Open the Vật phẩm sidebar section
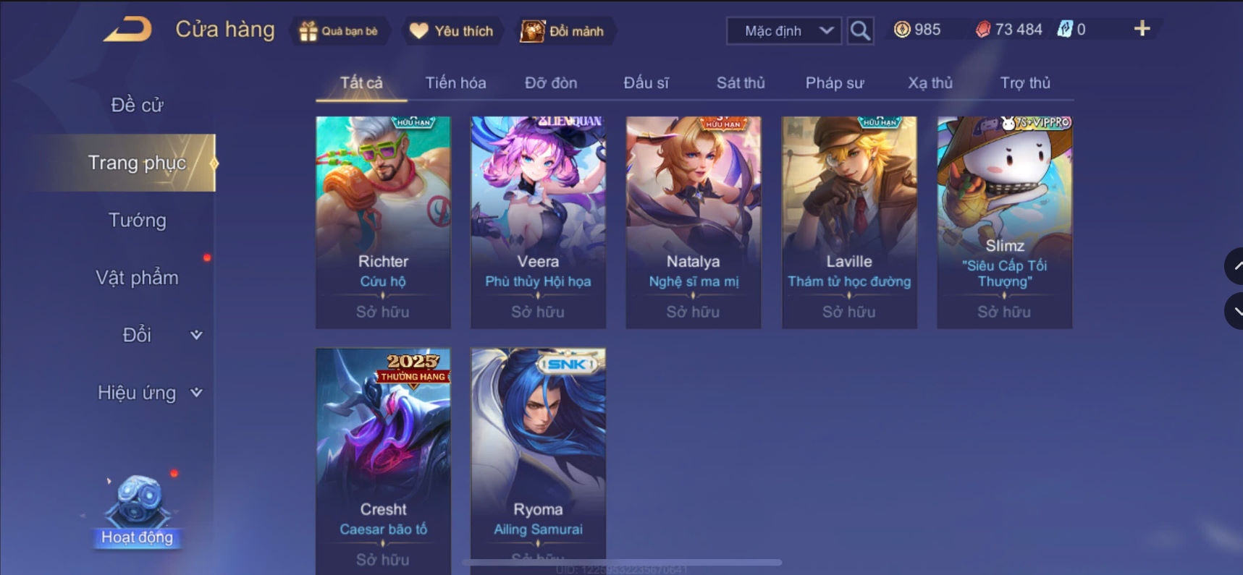 coord(138,278)
